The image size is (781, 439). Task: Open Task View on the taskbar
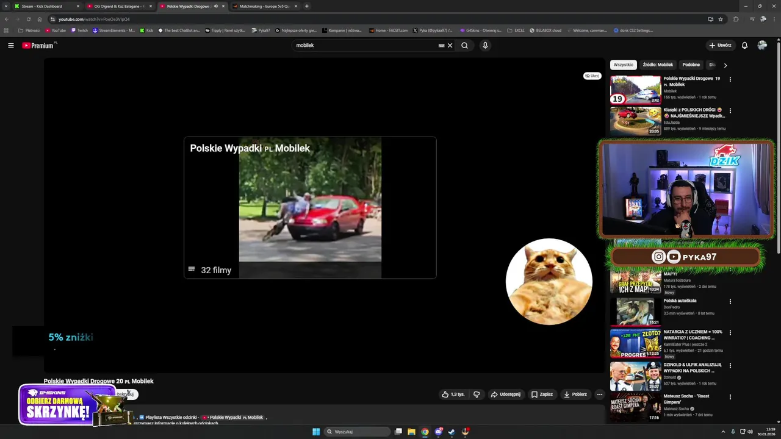(398, 432)
